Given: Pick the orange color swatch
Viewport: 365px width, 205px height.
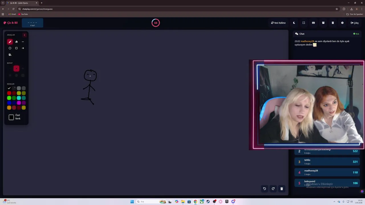Looking at the screenshot, I should (9, 108).
